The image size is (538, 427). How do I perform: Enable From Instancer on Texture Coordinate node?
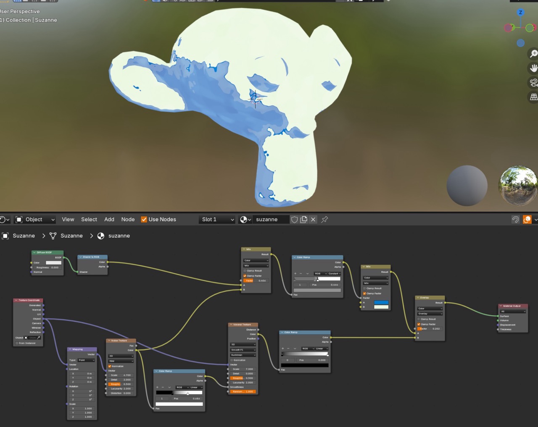(17, 343)
